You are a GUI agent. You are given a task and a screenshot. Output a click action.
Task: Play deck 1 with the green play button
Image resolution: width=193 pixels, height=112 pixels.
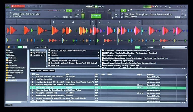pos(69,11)
